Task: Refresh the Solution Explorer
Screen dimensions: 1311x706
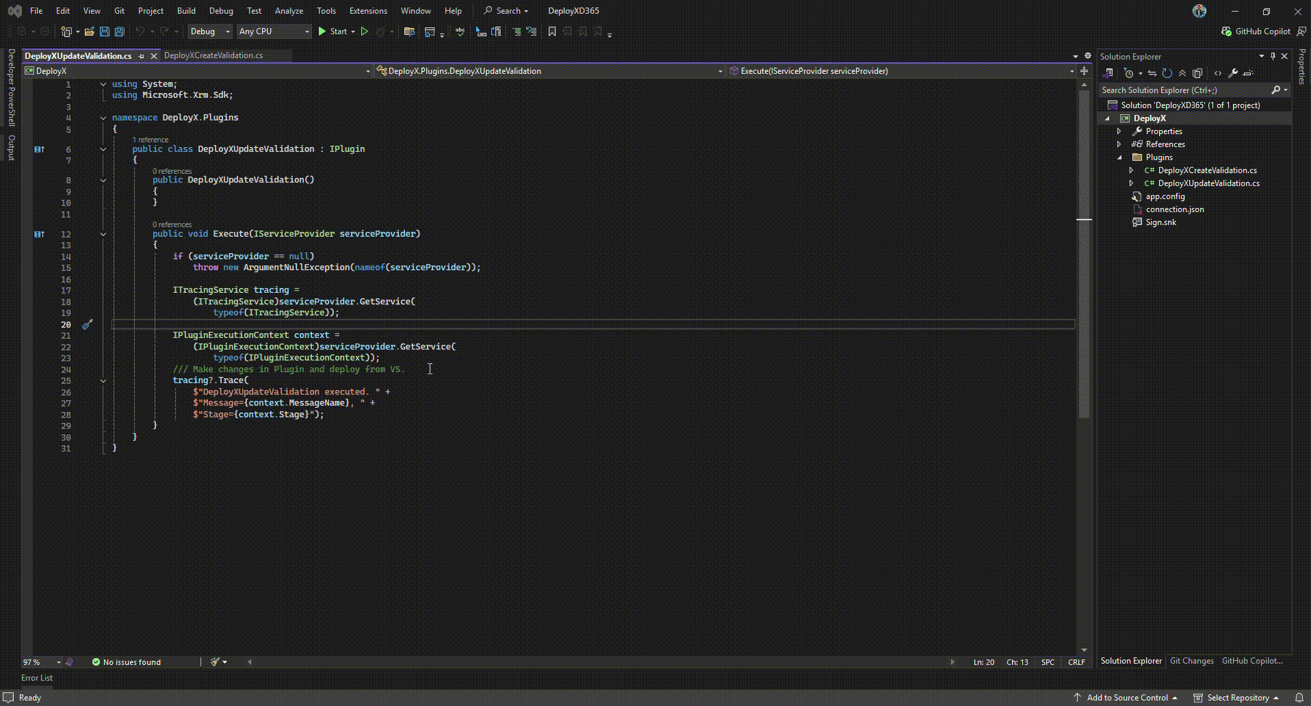Action: (1167, 73)
